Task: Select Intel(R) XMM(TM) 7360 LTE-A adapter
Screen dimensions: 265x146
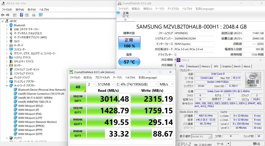Action: tap(34, 102)
